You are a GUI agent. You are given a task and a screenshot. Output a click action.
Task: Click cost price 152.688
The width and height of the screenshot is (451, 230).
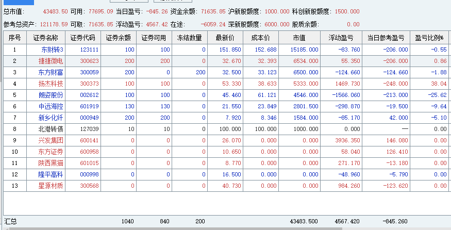click(266, 50)
